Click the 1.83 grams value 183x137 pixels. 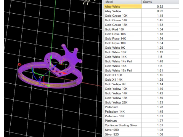click(x=160, y=102)
